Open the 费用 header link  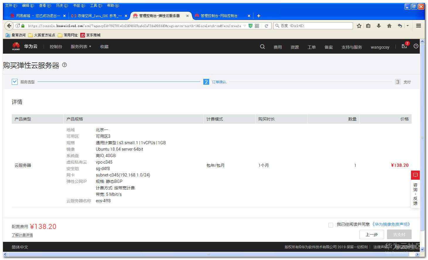tap(278, 47)
